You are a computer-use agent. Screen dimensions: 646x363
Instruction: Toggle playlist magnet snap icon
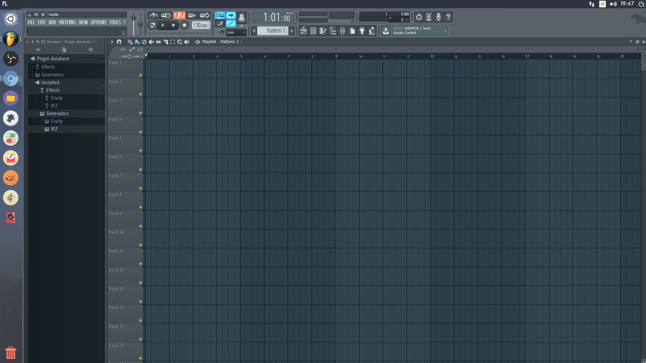coord(119,42)
